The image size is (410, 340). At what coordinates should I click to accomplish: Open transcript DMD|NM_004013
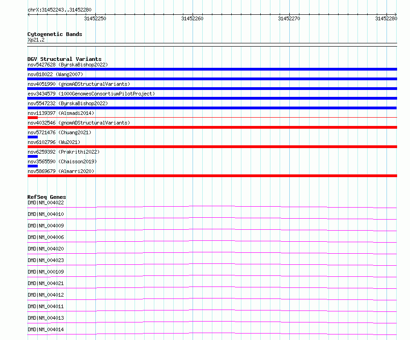click(46, 318)
